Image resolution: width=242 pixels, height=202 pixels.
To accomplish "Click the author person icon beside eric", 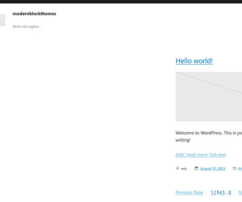I will click(x=177, y=168).
